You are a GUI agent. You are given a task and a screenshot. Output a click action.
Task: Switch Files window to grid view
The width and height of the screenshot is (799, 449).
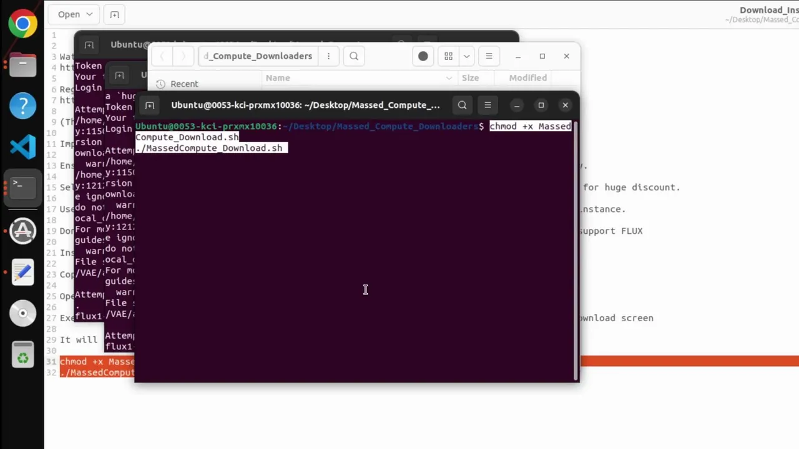click(x=448, y=56)
